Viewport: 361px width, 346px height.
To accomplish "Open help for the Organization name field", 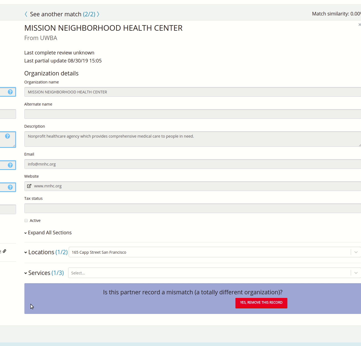I will tap(10, 92).
